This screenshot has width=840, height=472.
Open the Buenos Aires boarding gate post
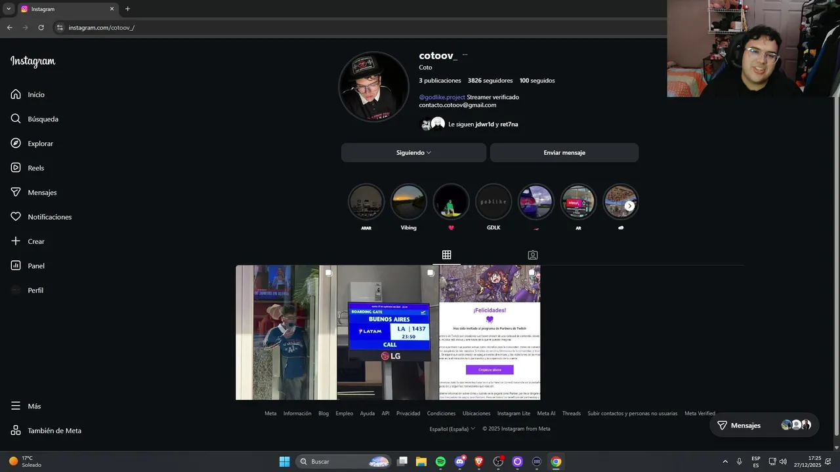388,332
